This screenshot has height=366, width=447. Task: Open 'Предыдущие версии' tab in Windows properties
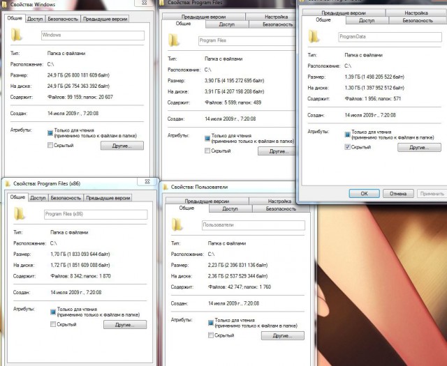(105, 19)
